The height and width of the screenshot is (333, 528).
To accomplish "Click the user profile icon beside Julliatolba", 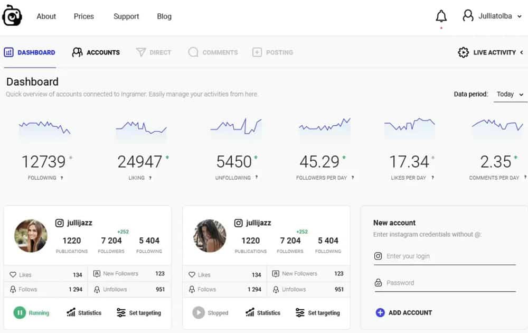I will (x=468, y=15).
